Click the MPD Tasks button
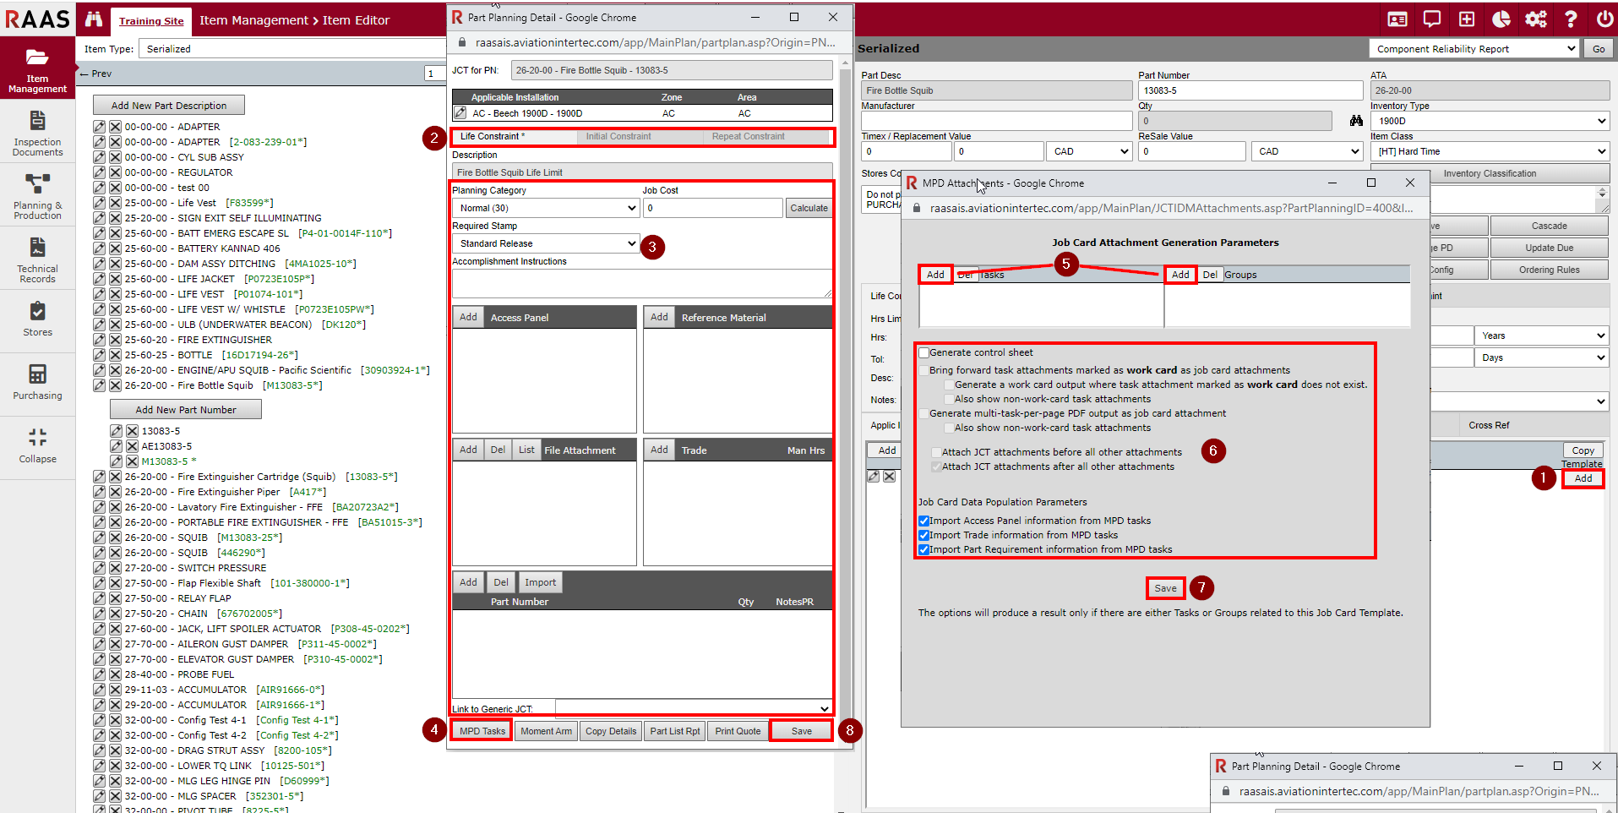 tap(482, 731)
